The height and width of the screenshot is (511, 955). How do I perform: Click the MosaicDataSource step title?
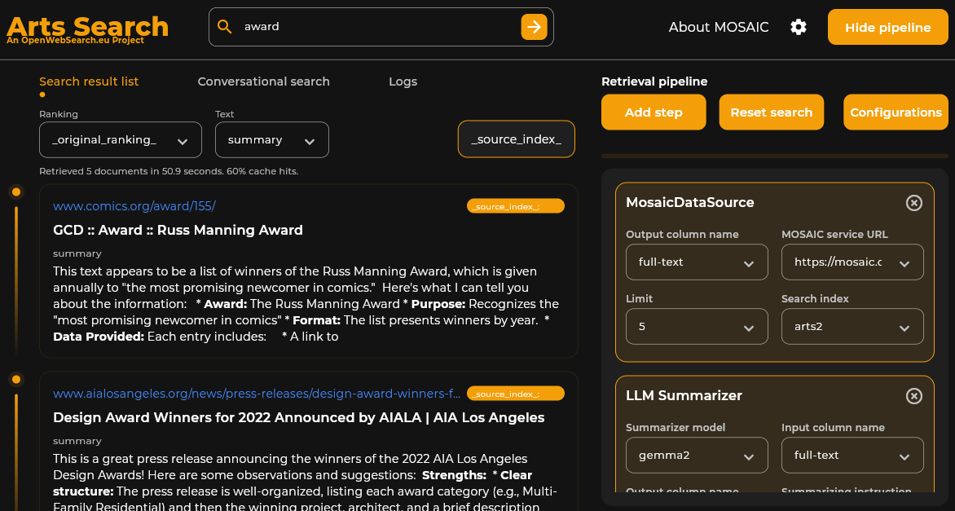pyautogui.click(x=689, y=203)
